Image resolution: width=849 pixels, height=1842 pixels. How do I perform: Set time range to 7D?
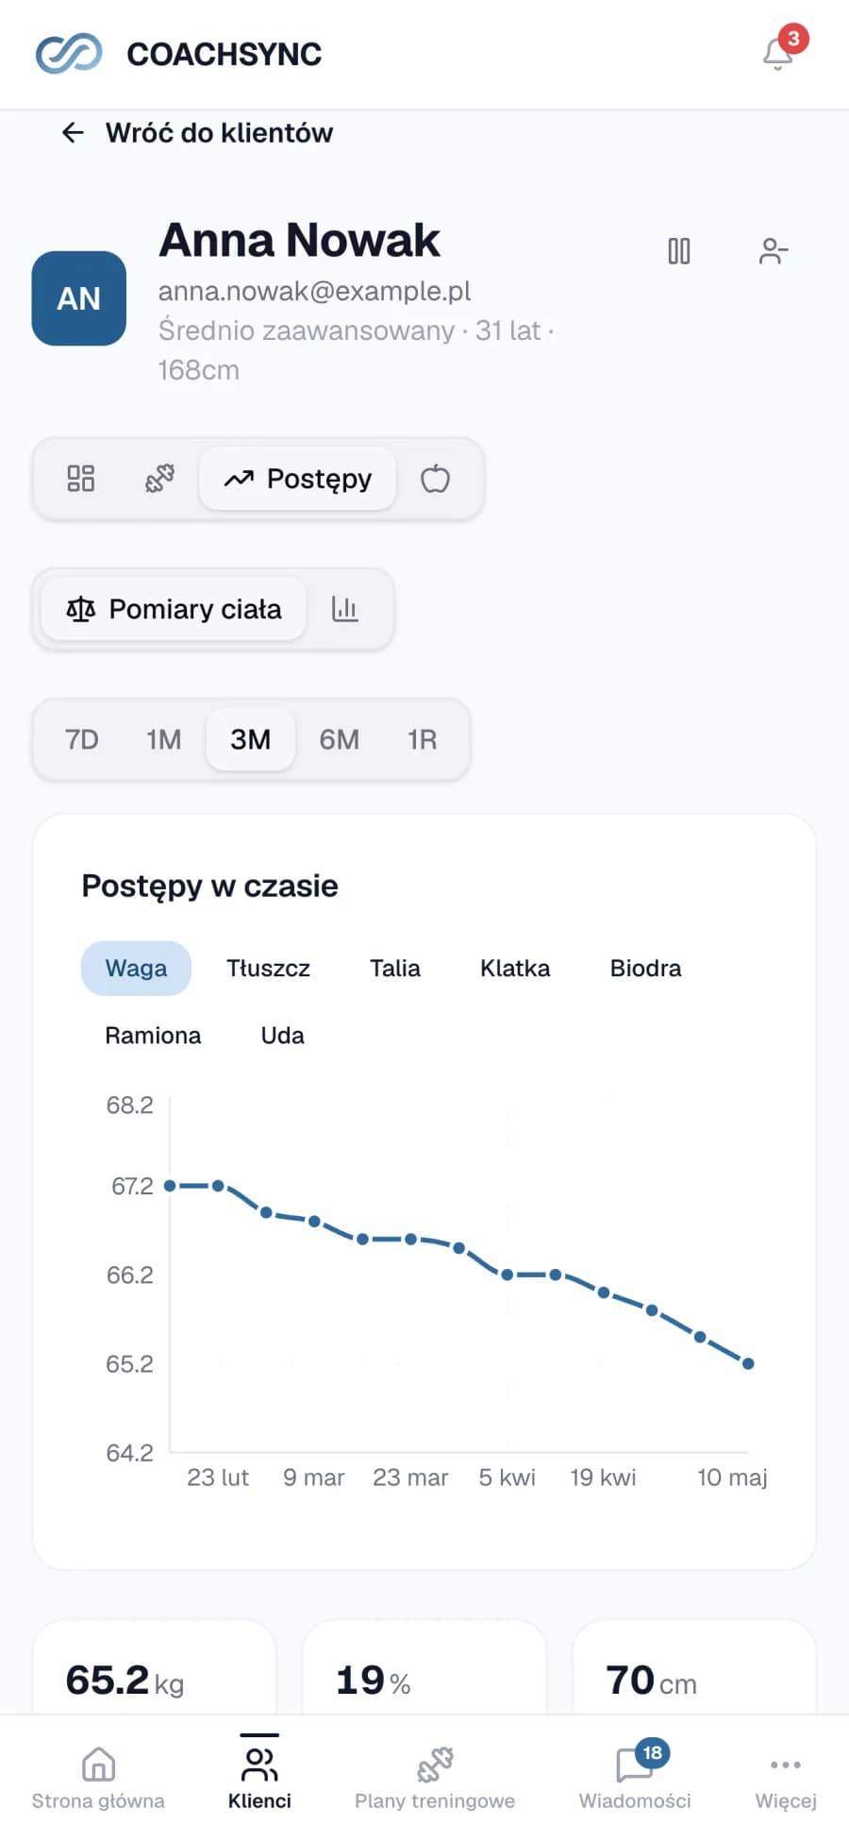tap(82, 739)
